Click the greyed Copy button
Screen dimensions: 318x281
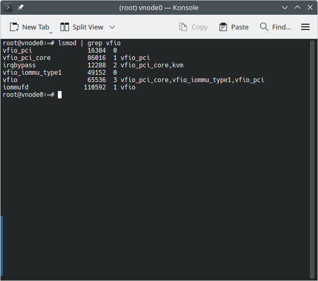(193, 27)
